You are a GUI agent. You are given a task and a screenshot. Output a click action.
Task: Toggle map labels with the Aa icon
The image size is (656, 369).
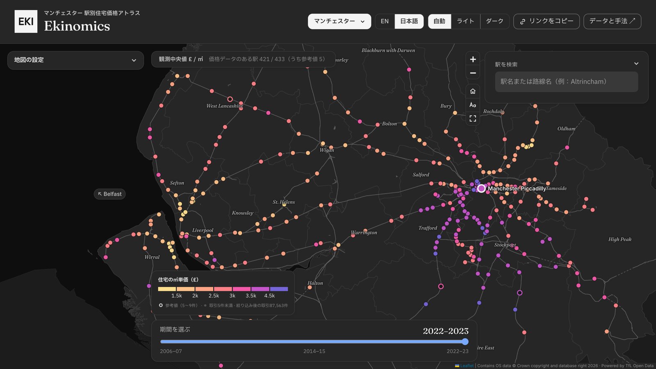point(473,105)
